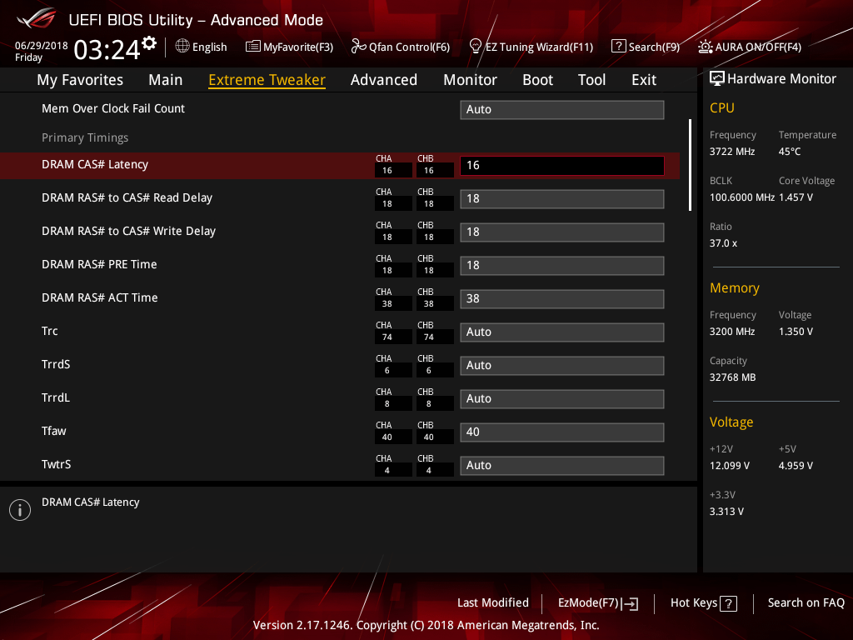Click the MyFavorite list icon
Screen dimensions: 853x640
click(253, 47)
